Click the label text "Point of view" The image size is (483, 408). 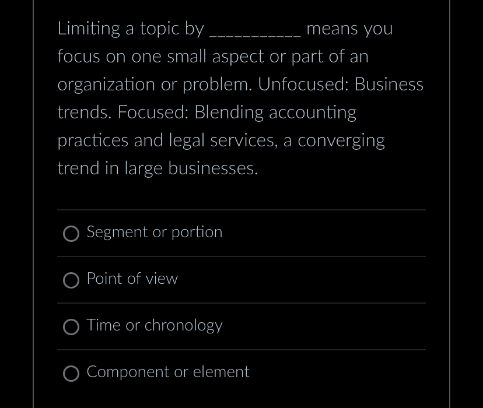(x=132, y=279)
